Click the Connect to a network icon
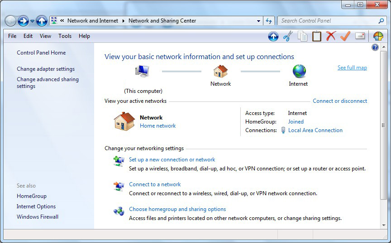 click(x=119, y=186)
